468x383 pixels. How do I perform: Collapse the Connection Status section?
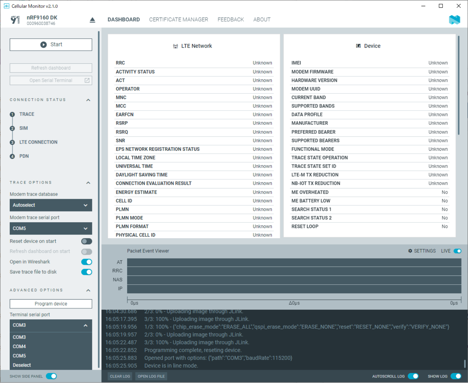(x=88, y=100)
